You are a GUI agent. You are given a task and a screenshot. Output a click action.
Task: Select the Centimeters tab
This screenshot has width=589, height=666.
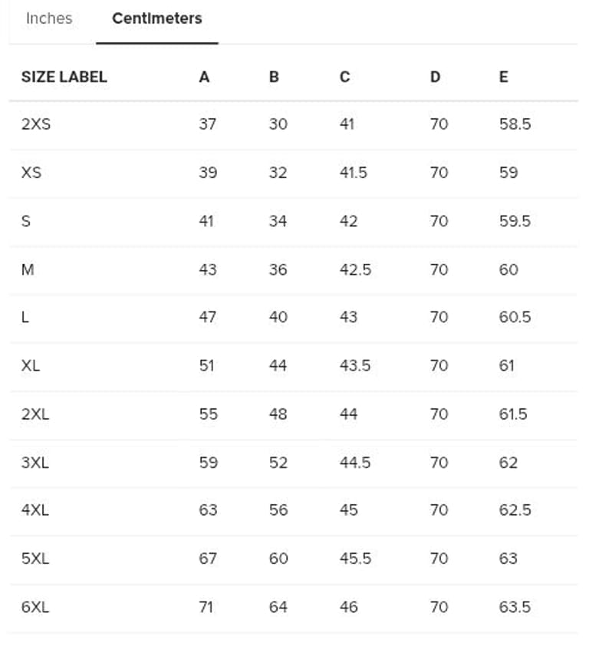point(157,18)
